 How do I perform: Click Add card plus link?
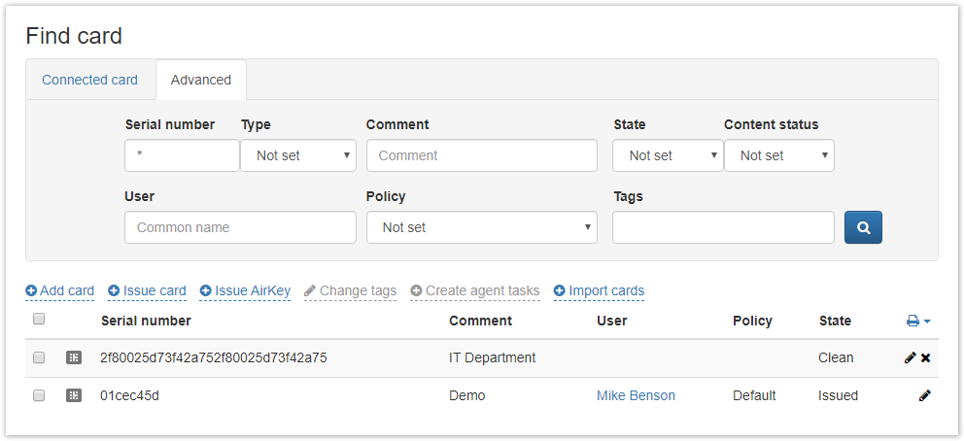pos(60,290)
